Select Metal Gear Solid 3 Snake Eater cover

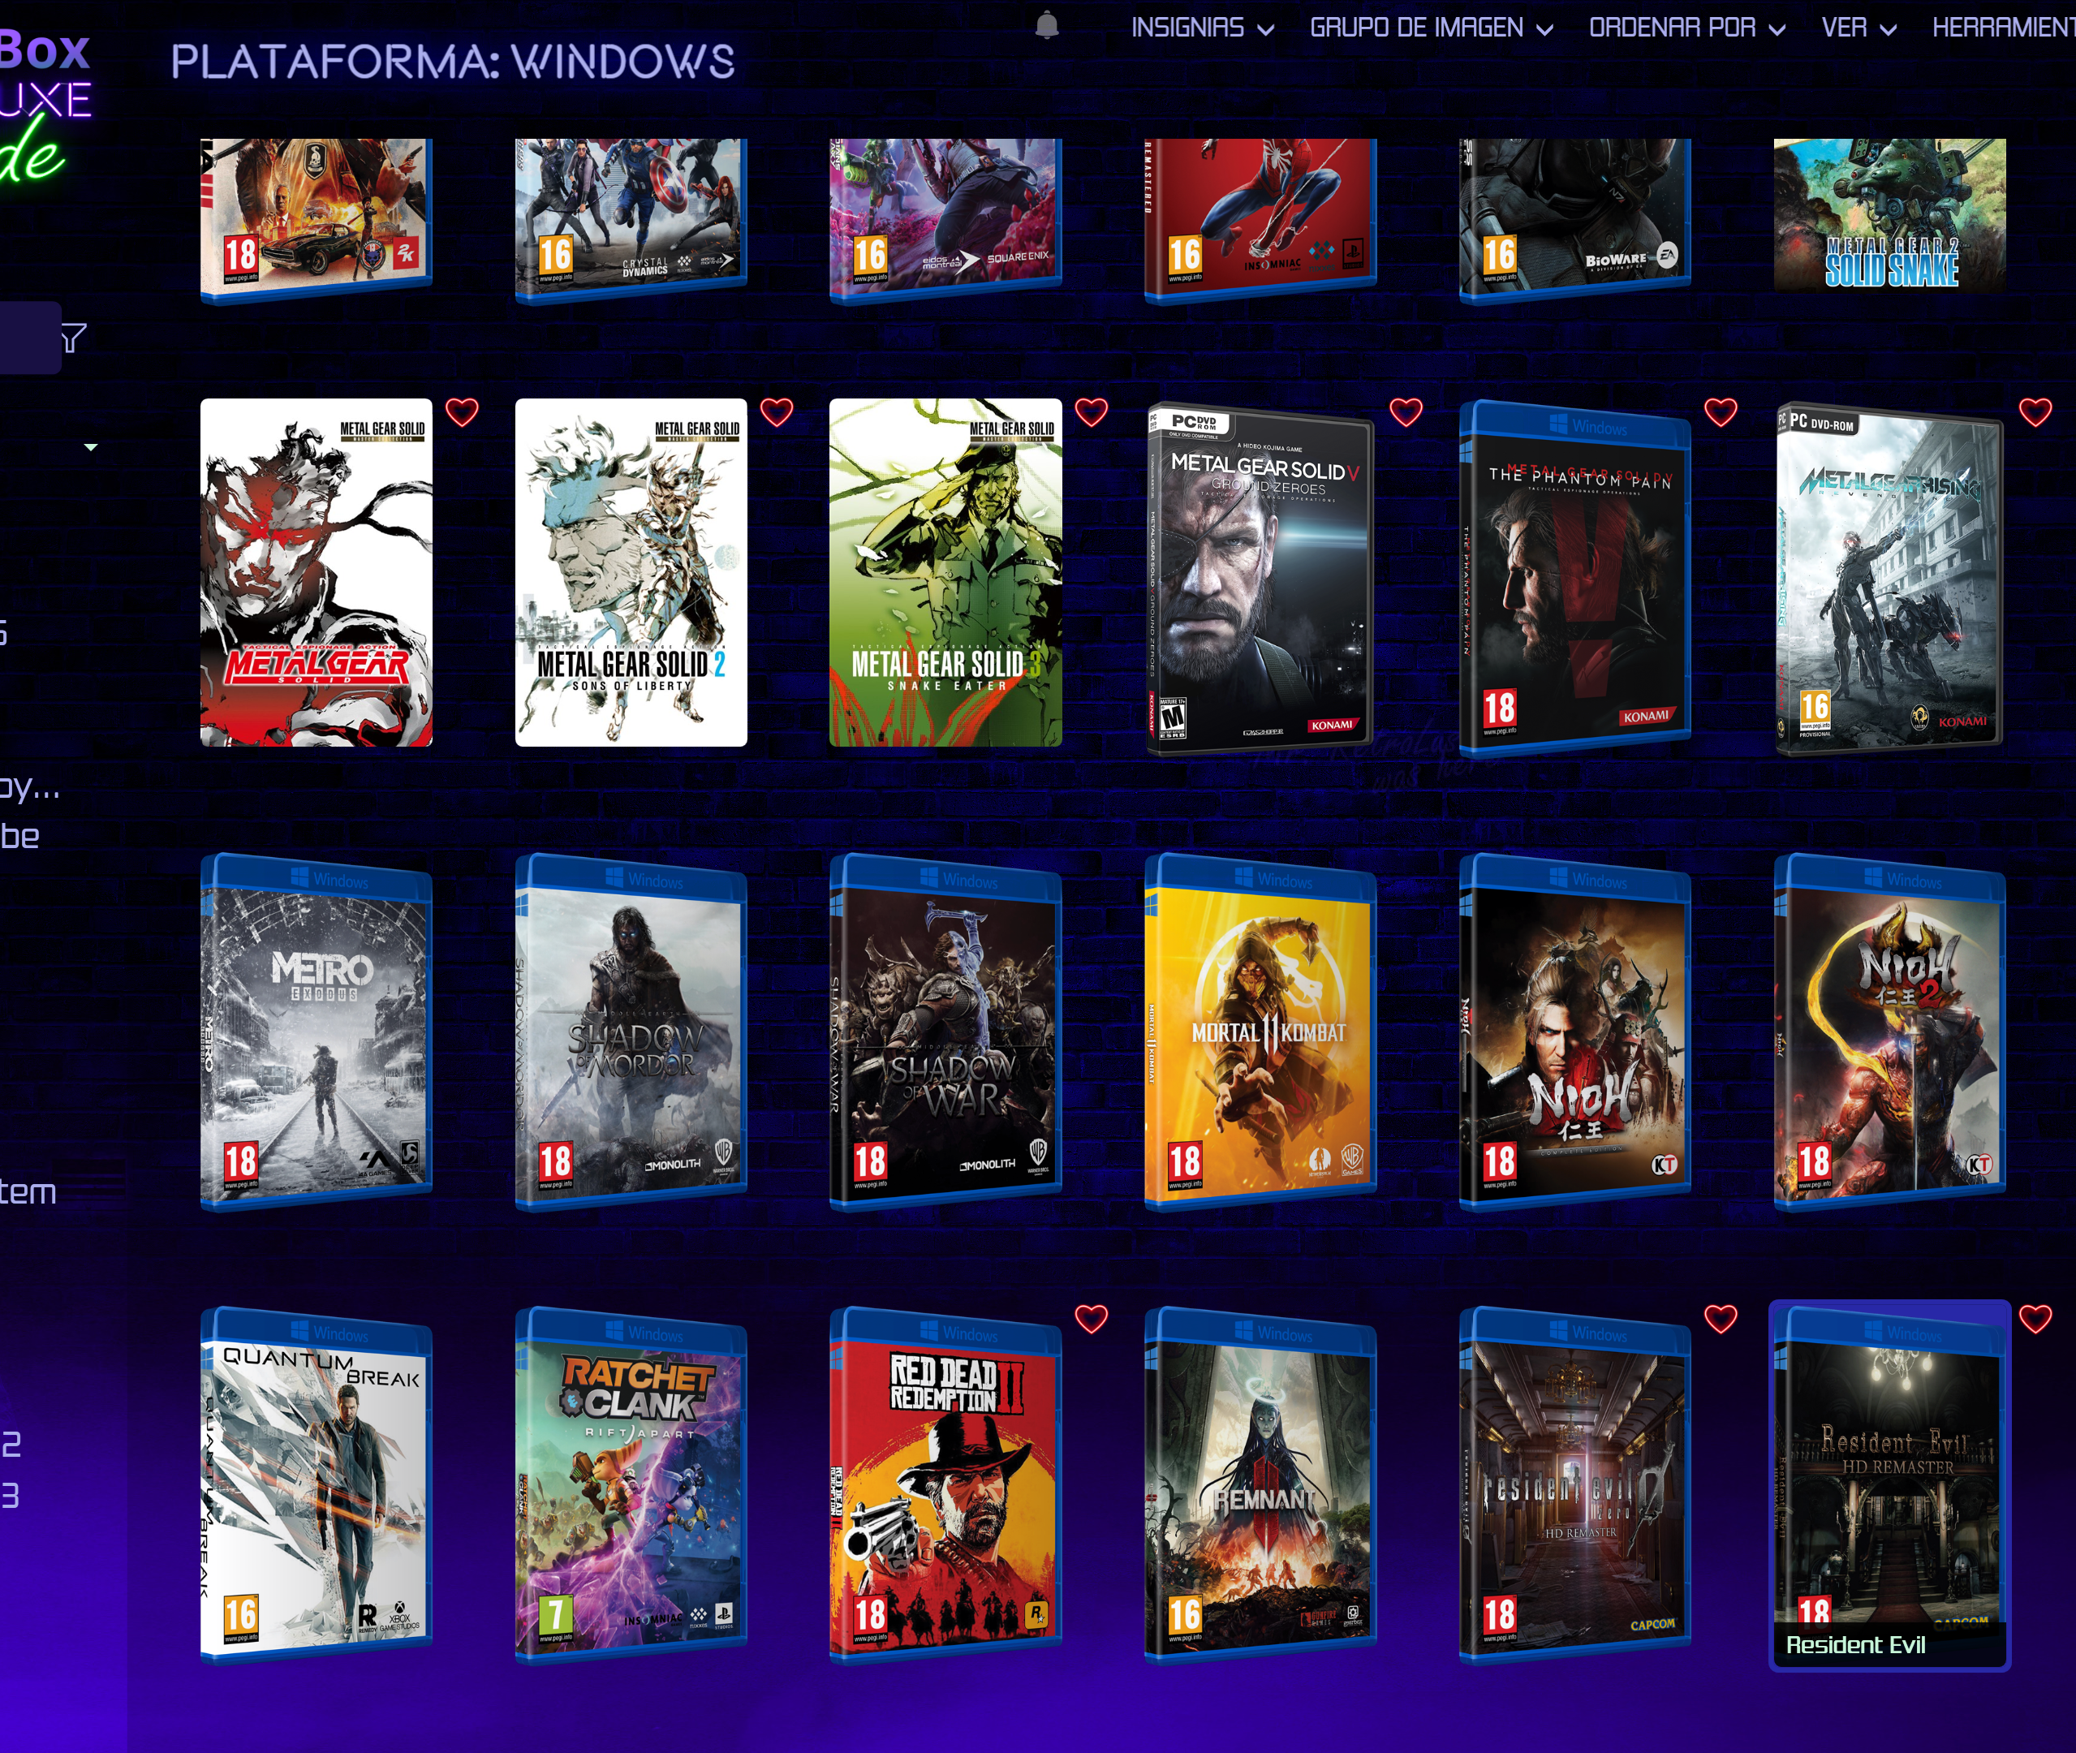(945, 572)
